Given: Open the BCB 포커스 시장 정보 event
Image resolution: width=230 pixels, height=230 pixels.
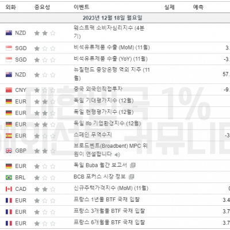Looking at the screenshot, I should pyautogui.click(x=99, y=177).
